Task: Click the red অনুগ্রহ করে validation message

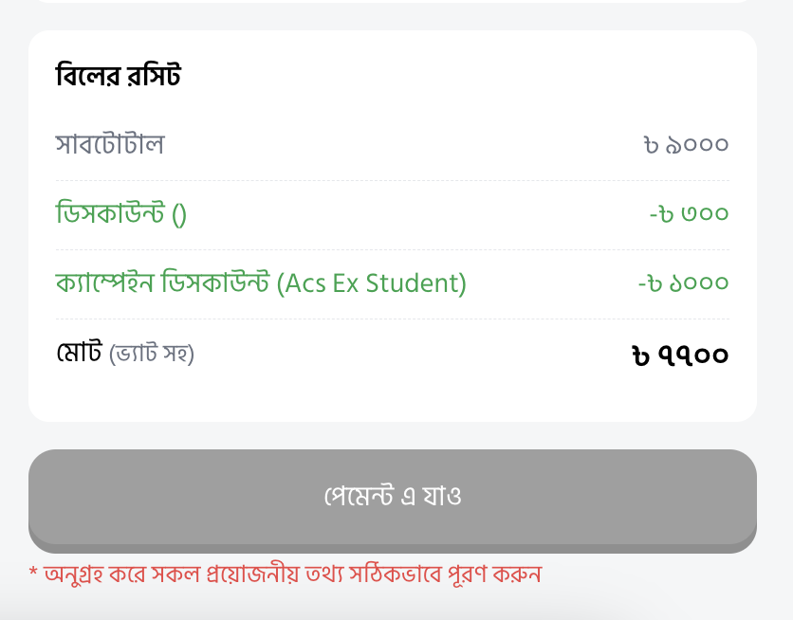Action: [x=286, y=574]
